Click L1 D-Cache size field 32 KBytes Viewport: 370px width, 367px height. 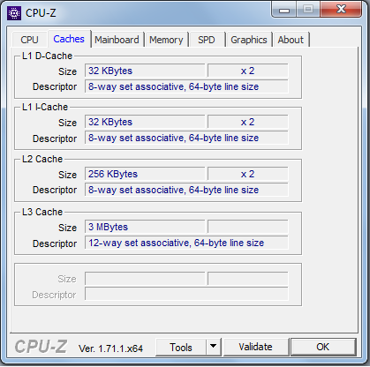pos(145,71)
